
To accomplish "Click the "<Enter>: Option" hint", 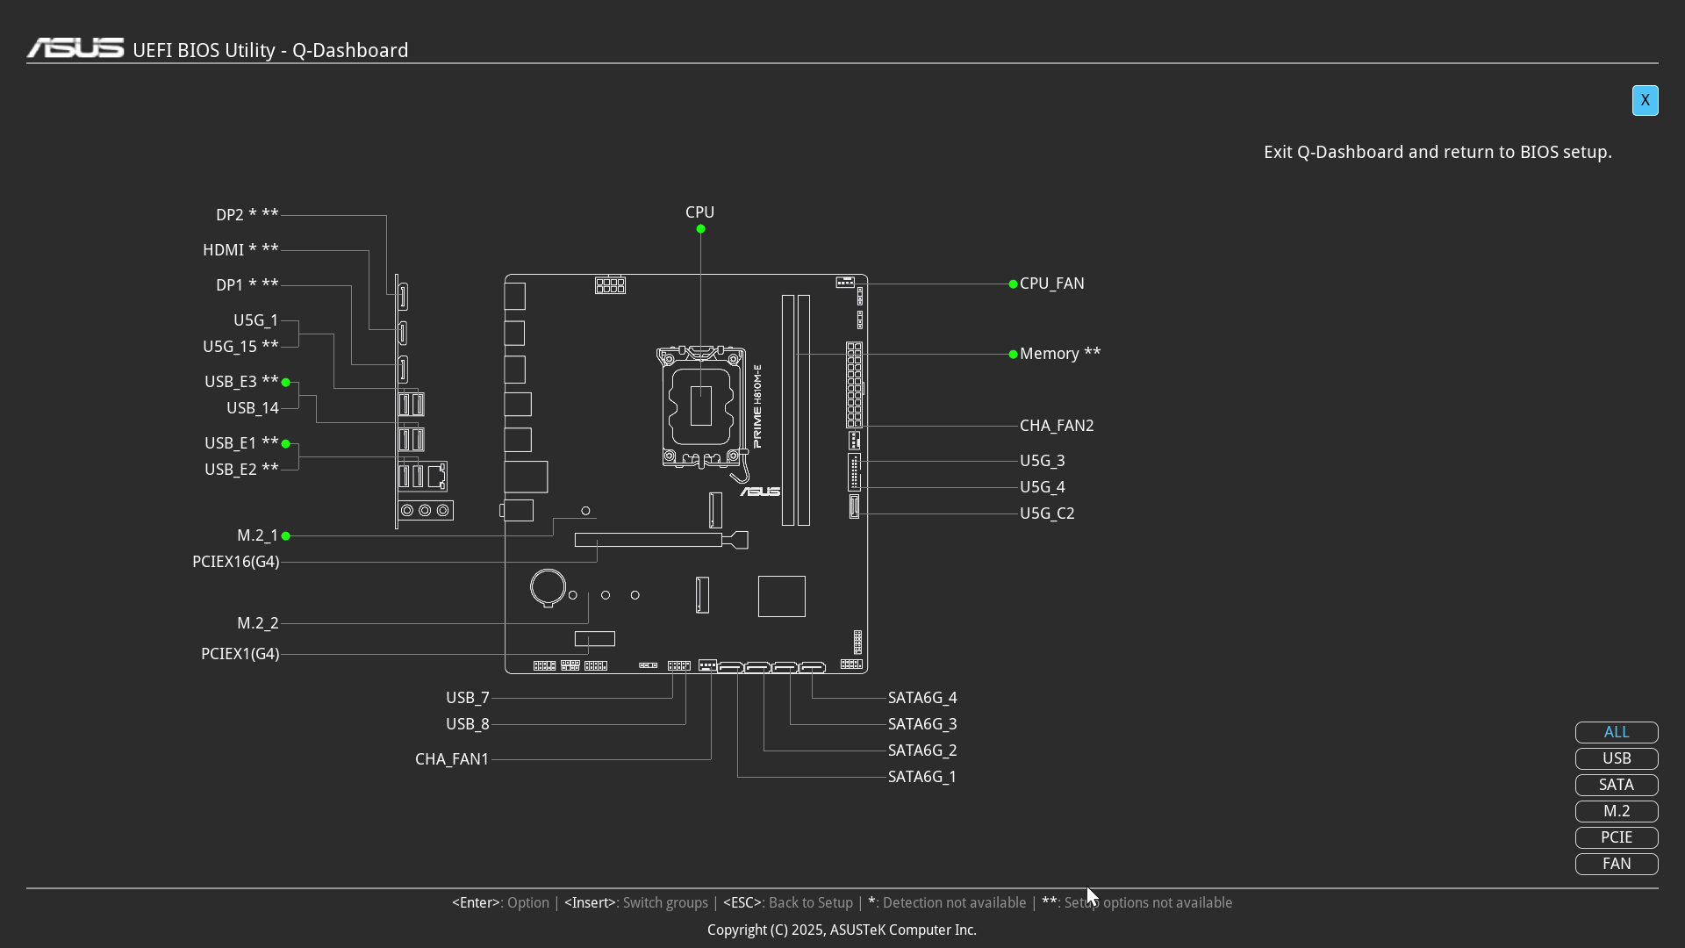I will tap(500, 903).
